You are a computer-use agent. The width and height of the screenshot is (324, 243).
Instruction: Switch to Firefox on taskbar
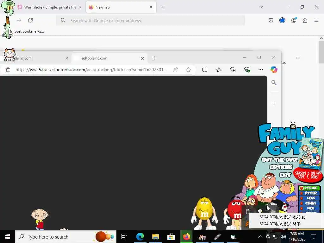pos(186,237)
